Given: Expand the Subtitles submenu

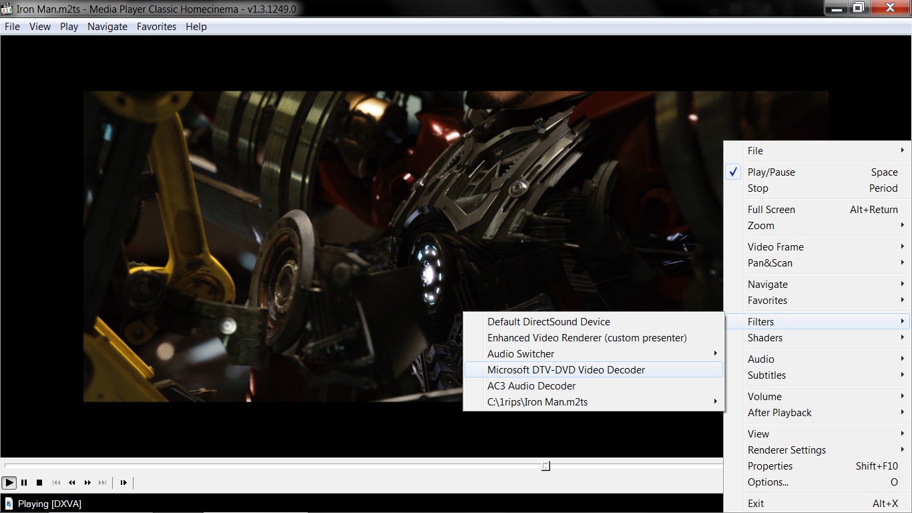Looking at the screenshot, I should [x=817, y=375].
